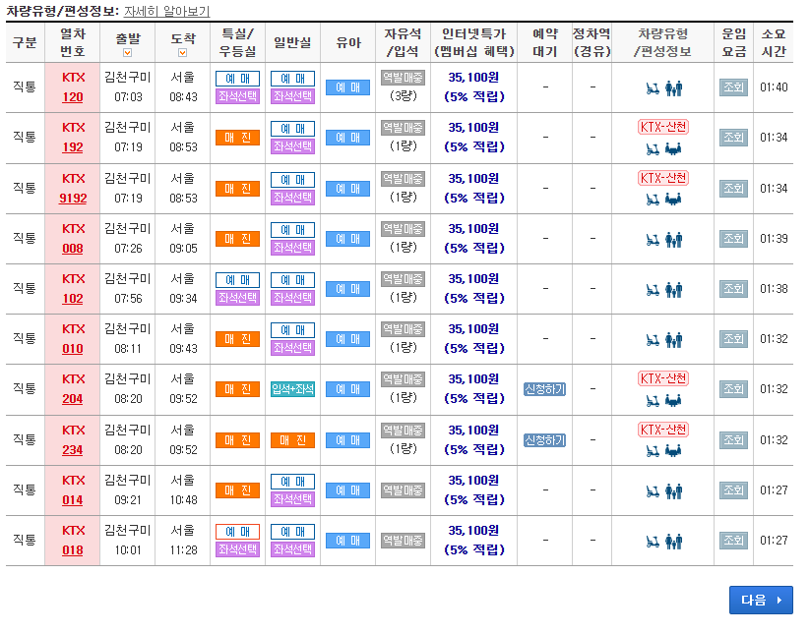Open train KTX 9192 details
The image size is (810, 633).
(x=72, y=199)
